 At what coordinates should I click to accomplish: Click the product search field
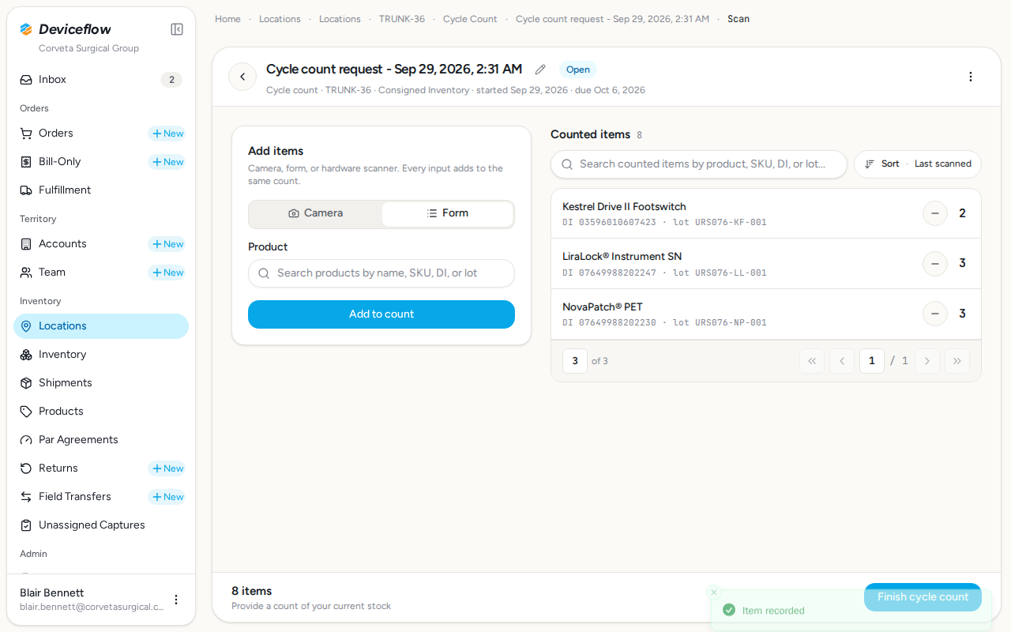tap(381, 273)
